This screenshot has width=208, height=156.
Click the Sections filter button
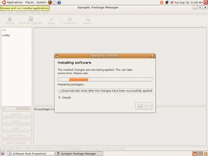(x=17, y=114)
